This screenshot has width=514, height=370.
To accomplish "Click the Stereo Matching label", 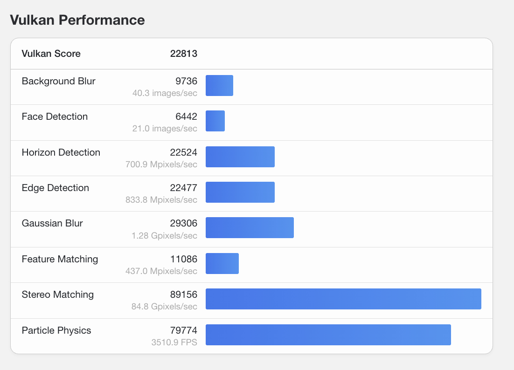I will click(x=57, y=295).
